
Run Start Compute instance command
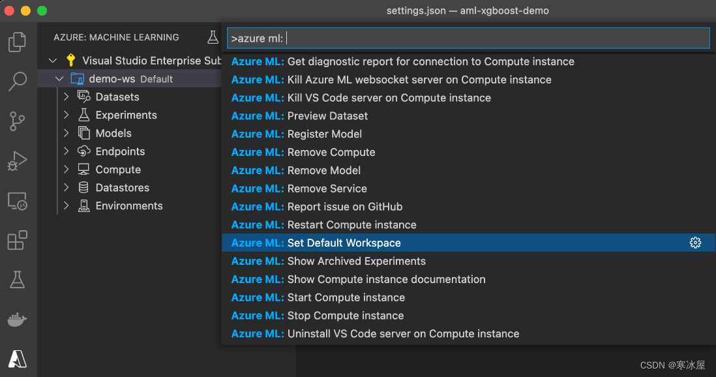(346, 297)
